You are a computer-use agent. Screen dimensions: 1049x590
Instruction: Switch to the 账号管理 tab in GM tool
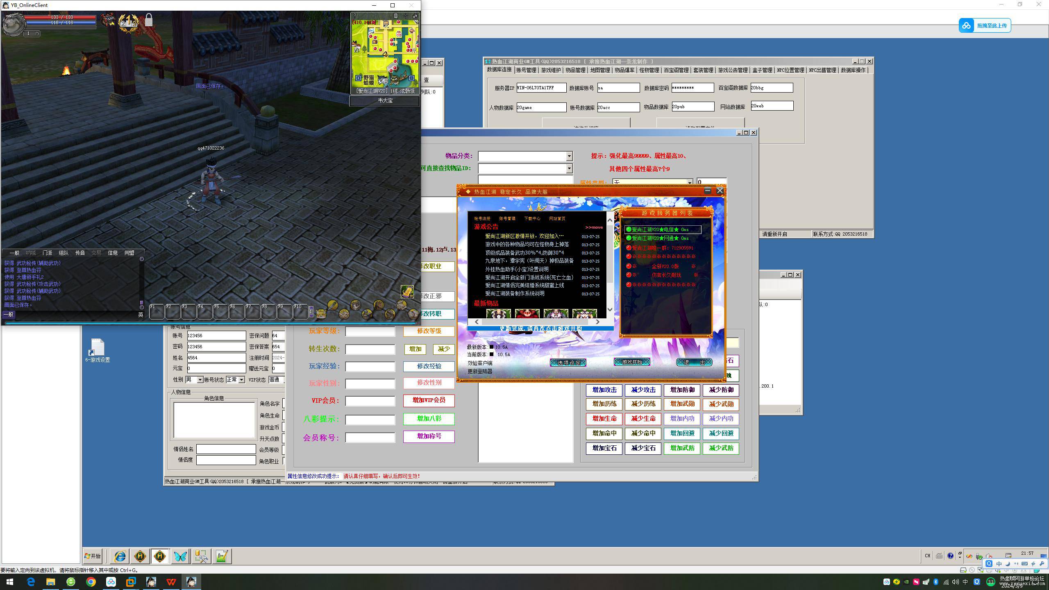526,70
